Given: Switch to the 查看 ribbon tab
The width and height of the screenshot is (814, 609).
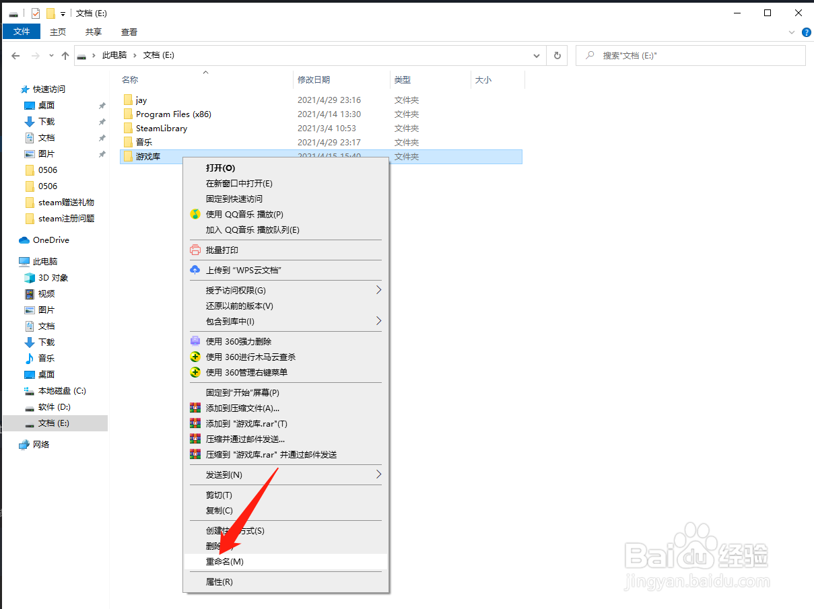Looking at the screenshot, I should tap(129, 32).
